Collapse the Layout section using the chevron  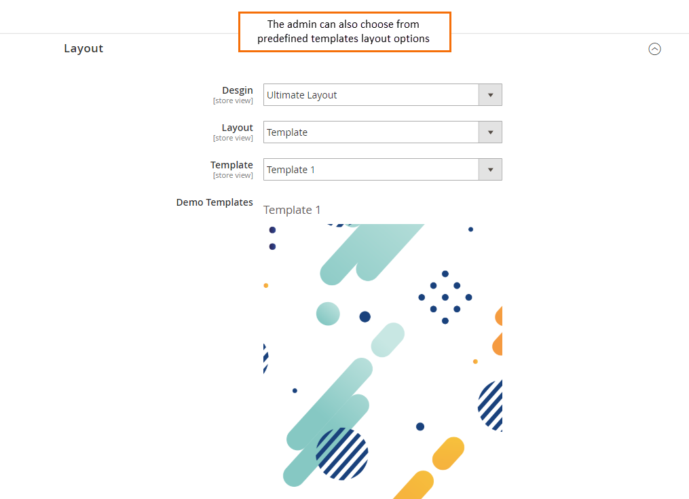tap(654, 48)
